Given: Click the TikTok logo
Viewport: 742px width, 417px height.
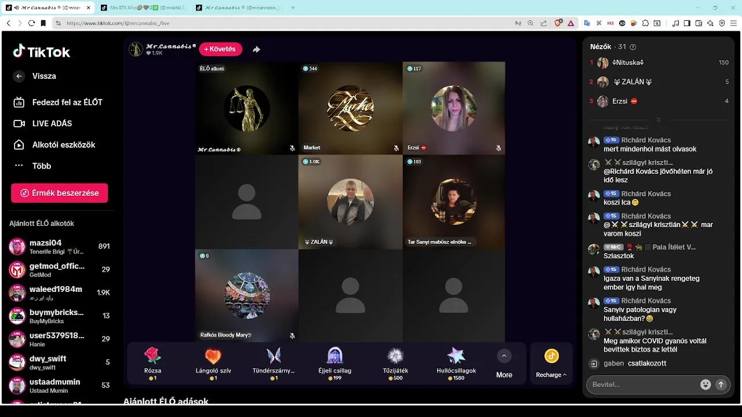Looking at the screenshot, I should coord(42,52).
